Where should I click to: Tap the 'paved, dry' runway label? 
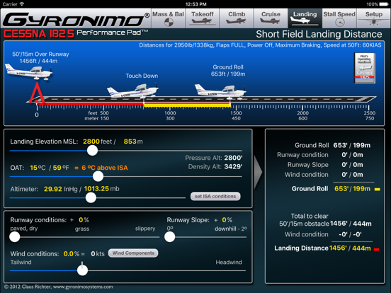24,229
